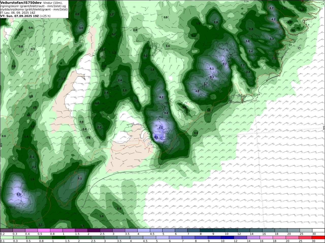
Task: Select upper snow legend swatch labelled 14
Action: coord(256,230)
